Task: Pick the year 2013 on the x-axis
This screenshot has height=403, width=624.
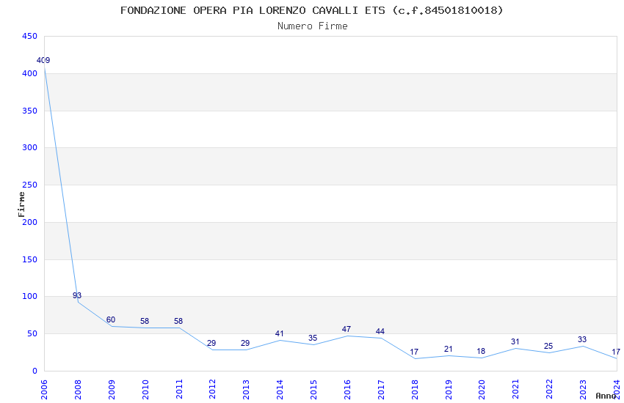Action: (246, 389)
